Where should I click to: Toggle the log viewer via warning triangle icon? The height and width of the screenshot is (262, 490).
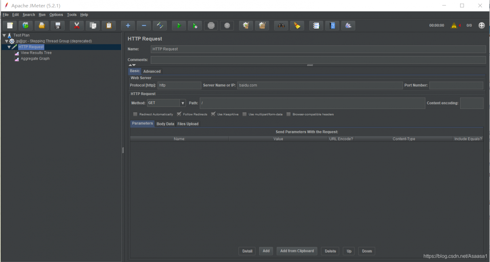tap(454, 26)
